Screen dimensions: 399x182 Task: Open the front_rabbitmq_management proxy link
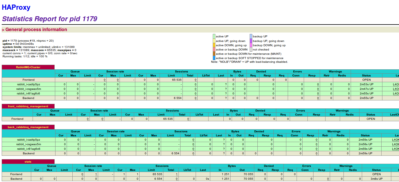click(28, 106)
